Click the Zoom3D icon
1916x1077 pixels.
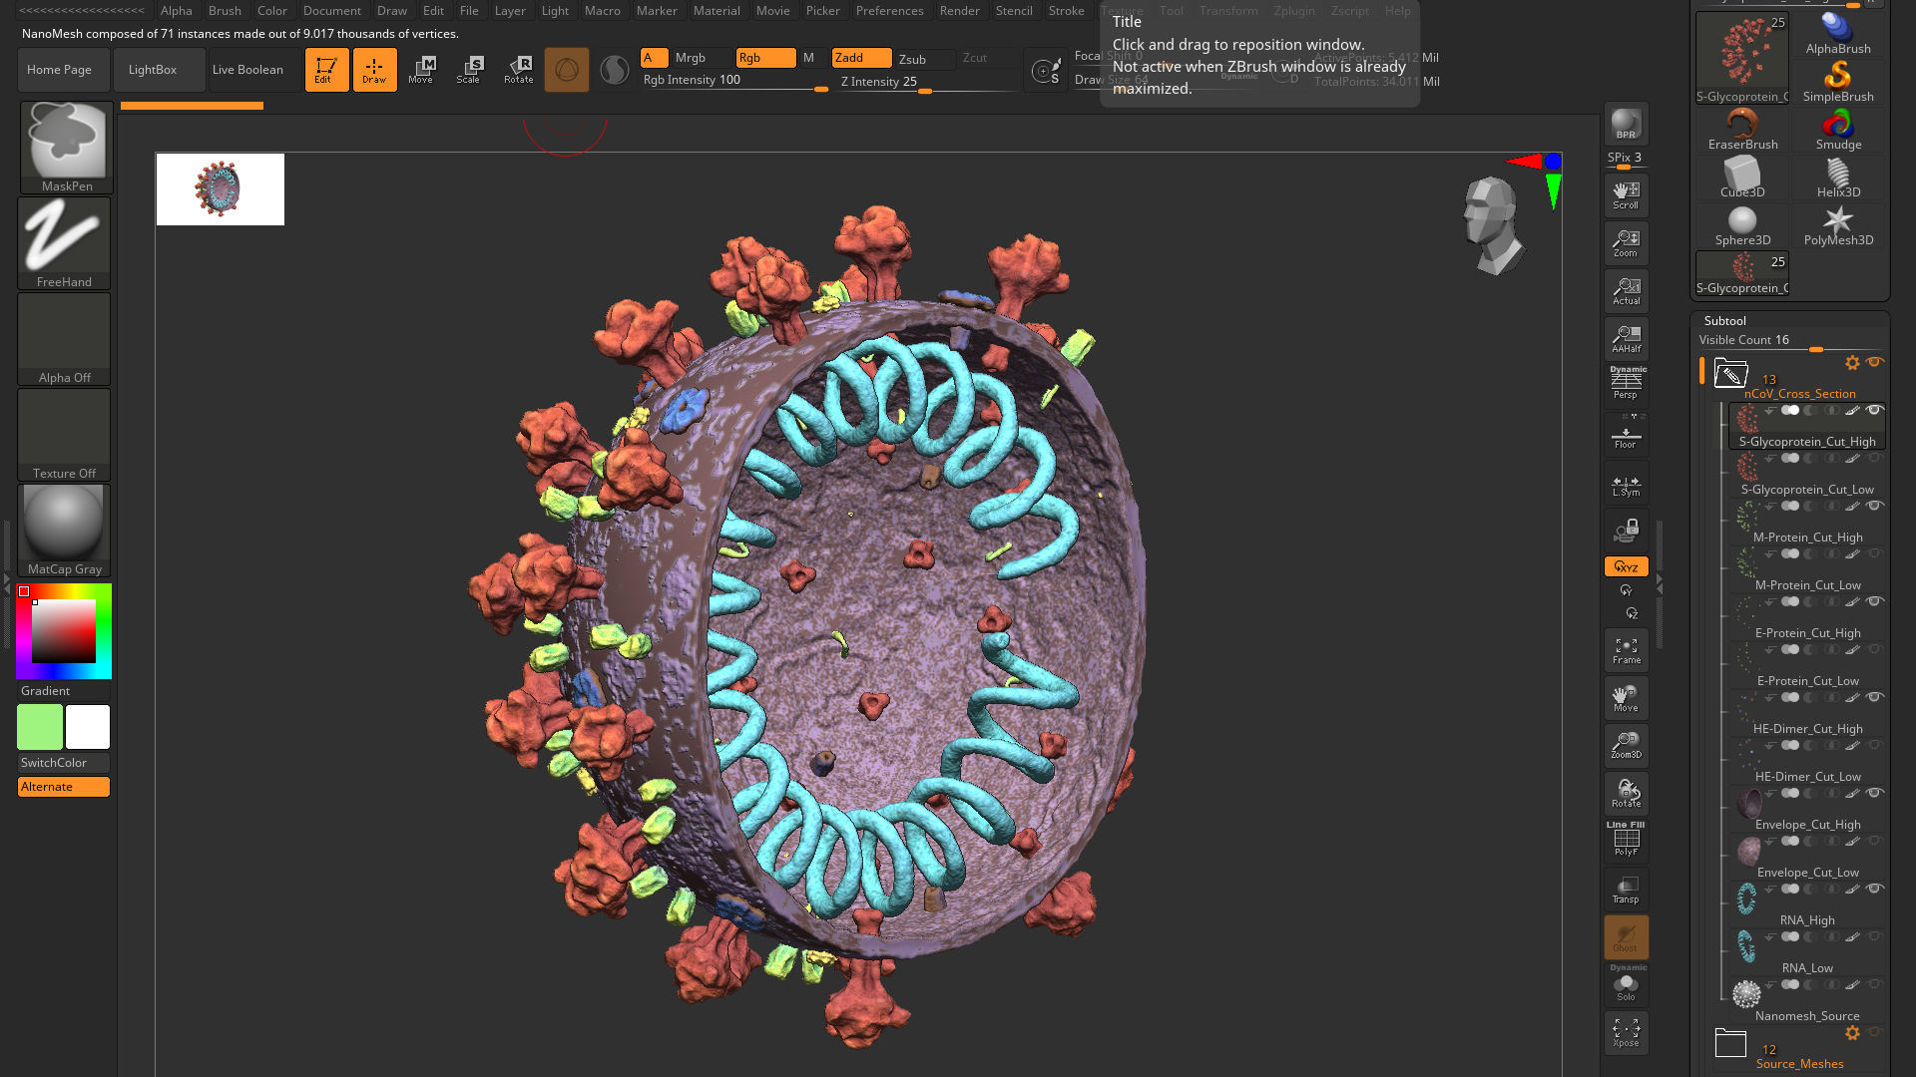click(1626, 745)
